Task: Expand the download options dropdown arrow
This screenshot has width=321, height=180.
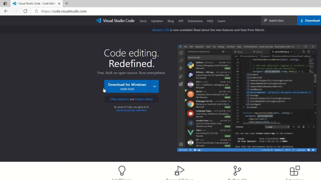Action: tap(154, 86)
